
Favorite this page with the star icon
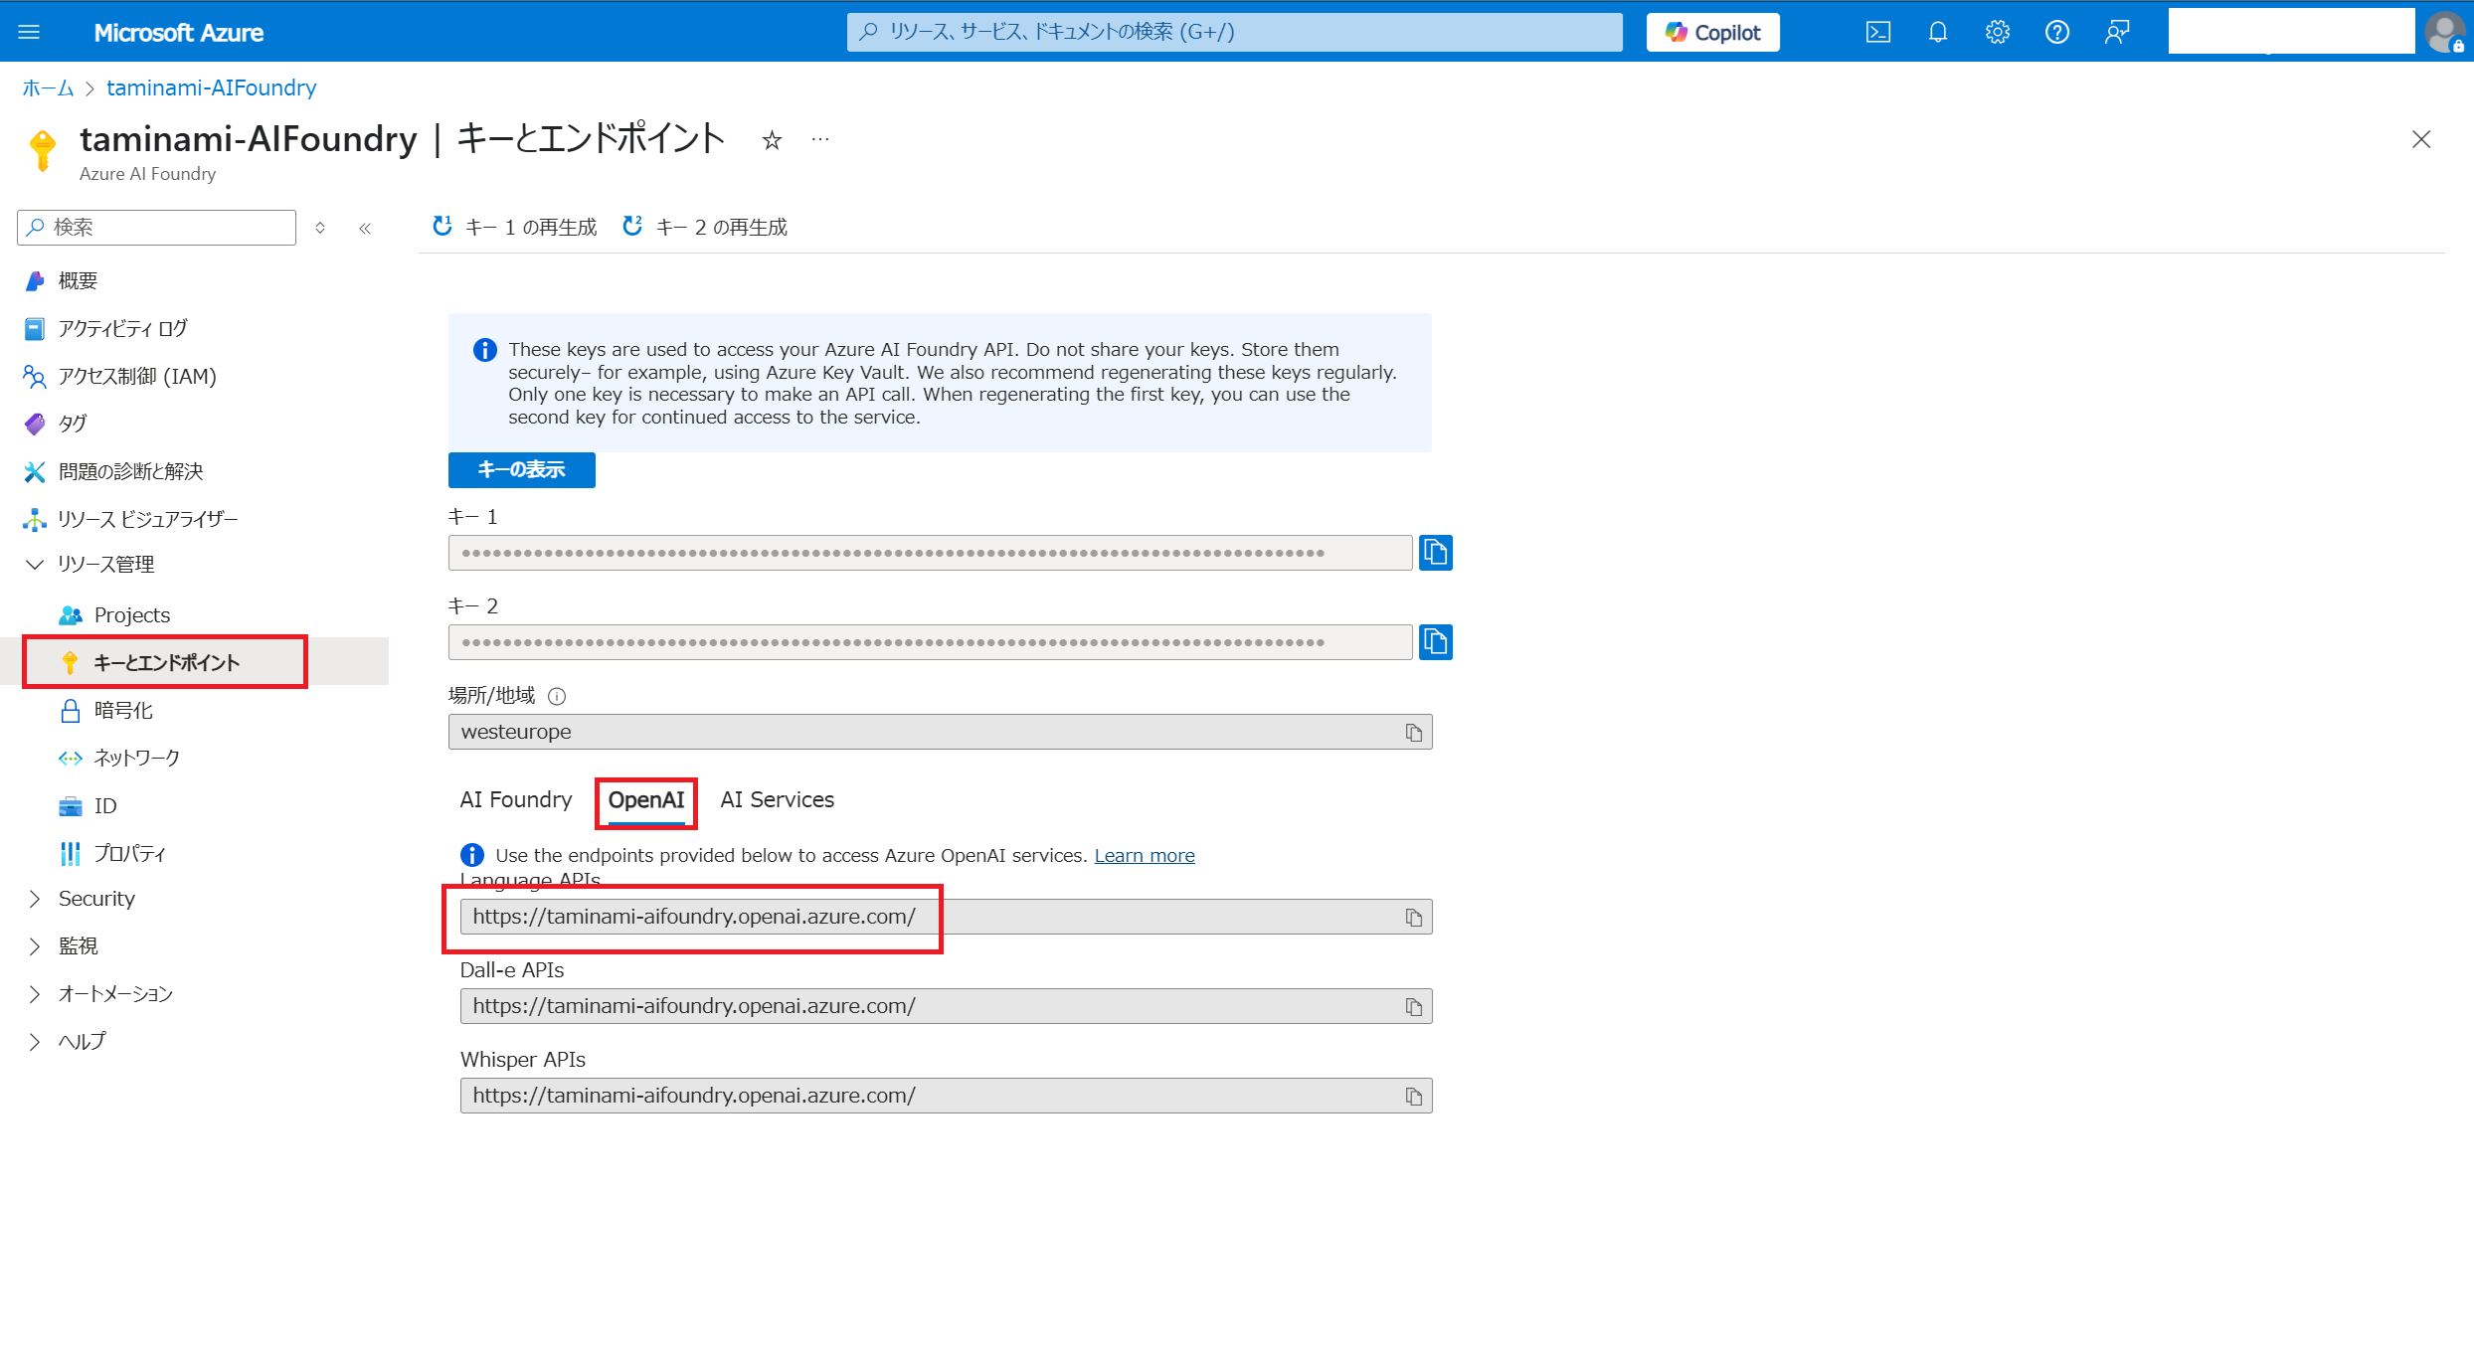pyautogui.click(x=772, y=140)
